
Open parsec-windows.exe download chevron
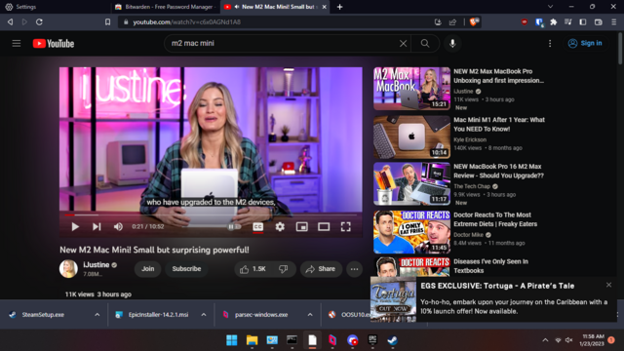310,314
